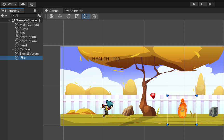224x140 pixels.
Task: Select the Hand view tool
Action: coord(51,16)
